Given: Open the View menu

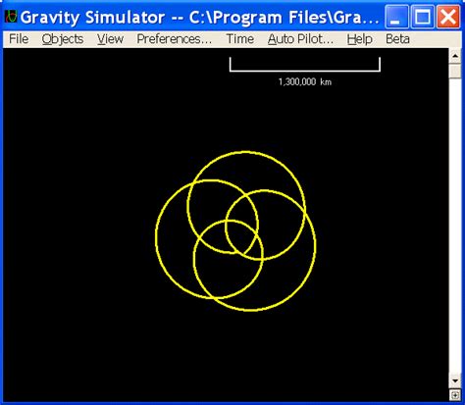Looking at the screenshot, I should 110,39.
